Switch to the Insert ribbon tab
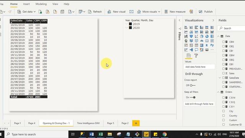This screenshot has width=245, height=138. (x=26, y=4)
